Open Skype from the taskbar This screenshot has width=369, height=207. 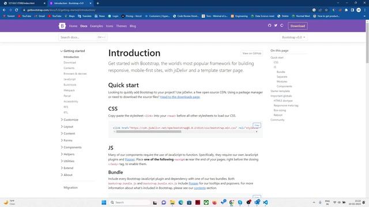point(240,202)
